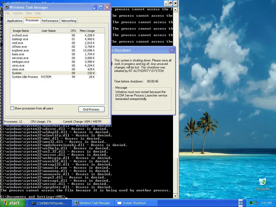Image resolution: width=276 pixels, height=207 pixels.
Task: Click the cmd window scrollbar up arrow
Action: [175, 9]
